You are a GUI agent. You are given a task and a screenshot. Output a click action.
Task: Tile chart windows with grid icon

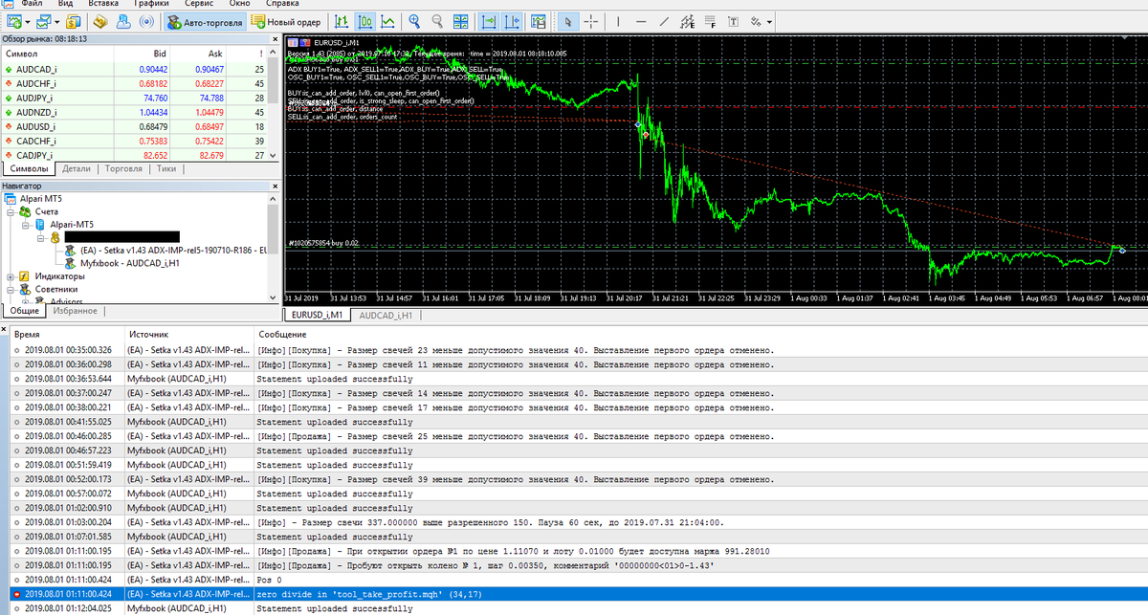pos(460,21)
